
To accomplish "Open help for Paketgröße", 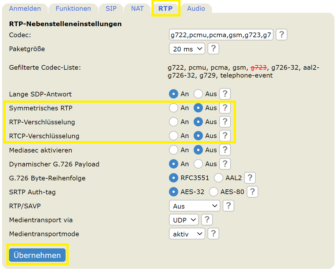I will point(213,49).
